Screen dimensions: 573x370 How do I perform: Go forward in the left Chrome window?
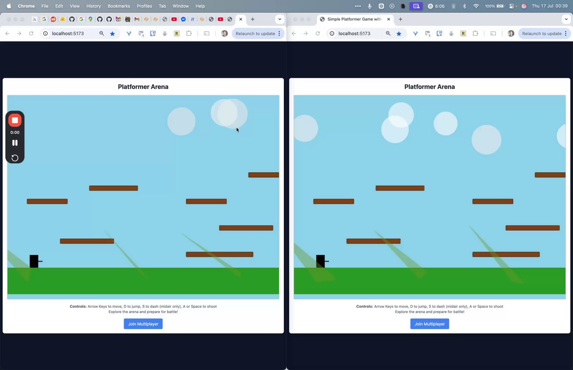[19, 34]
